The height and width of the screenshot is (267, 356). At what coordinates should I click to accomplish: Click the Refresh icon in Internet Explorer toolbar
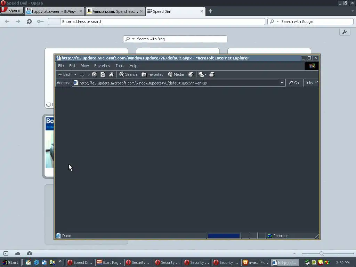coord(103,74)
